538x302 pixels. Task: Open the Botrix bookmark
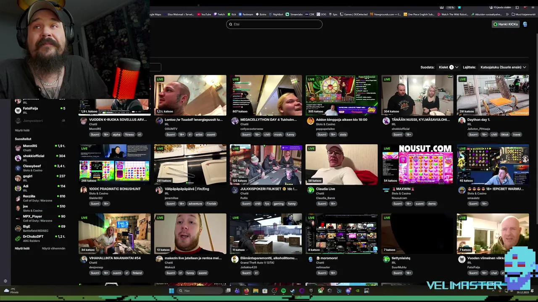coord(261,14)
